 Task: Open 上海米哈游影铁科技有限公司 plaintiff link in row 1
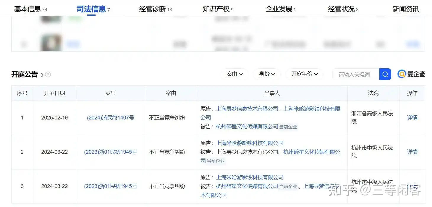[x=271, y=113]
